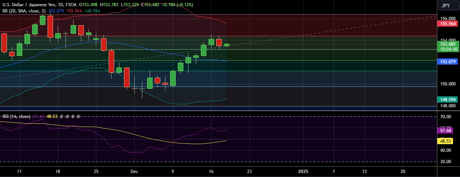Screen dimensions: 460x177
Task: Click the date 9 on the time axis
Action: (x=173, y=171)
